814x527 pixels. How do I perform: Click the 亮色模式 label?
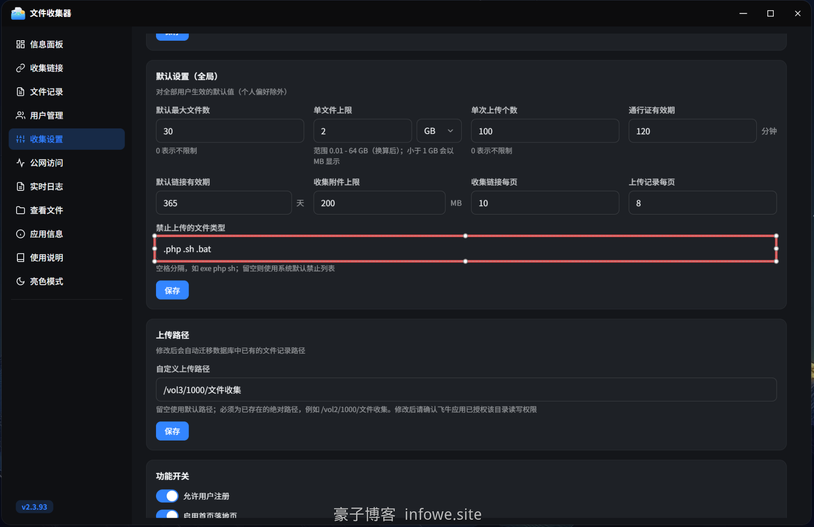[46, 281]
